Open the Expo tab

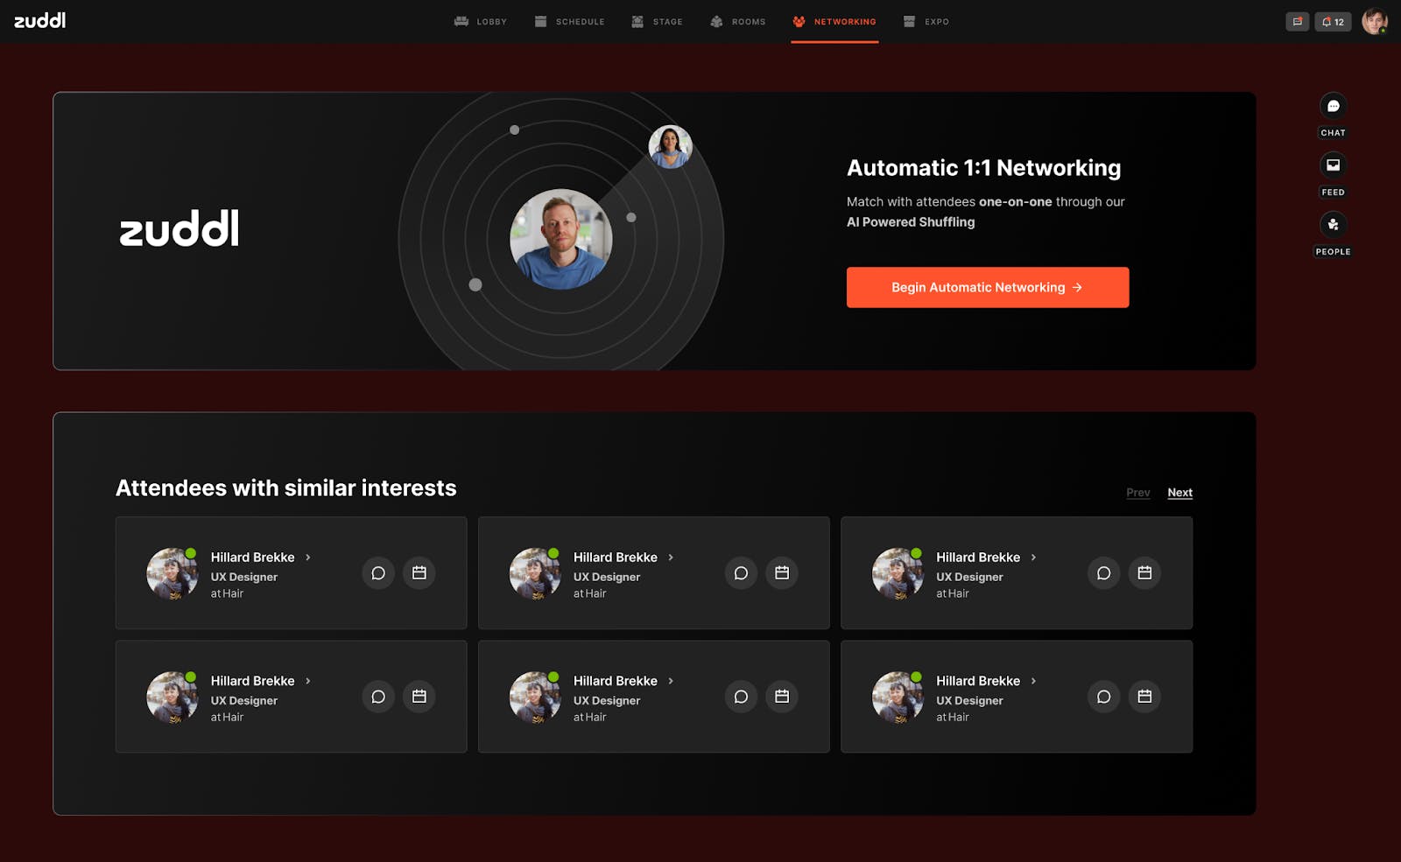(926, 22)
